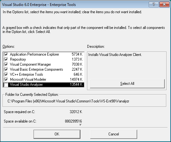Toggle the Repository checkbox
This screenshot has height=142, width=171.
coord(6,59)
